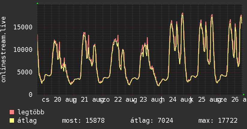Click the 0 y-axis label
Viewport: 247px width, 129px height.
pyautogui.click(x=31, y=94)
